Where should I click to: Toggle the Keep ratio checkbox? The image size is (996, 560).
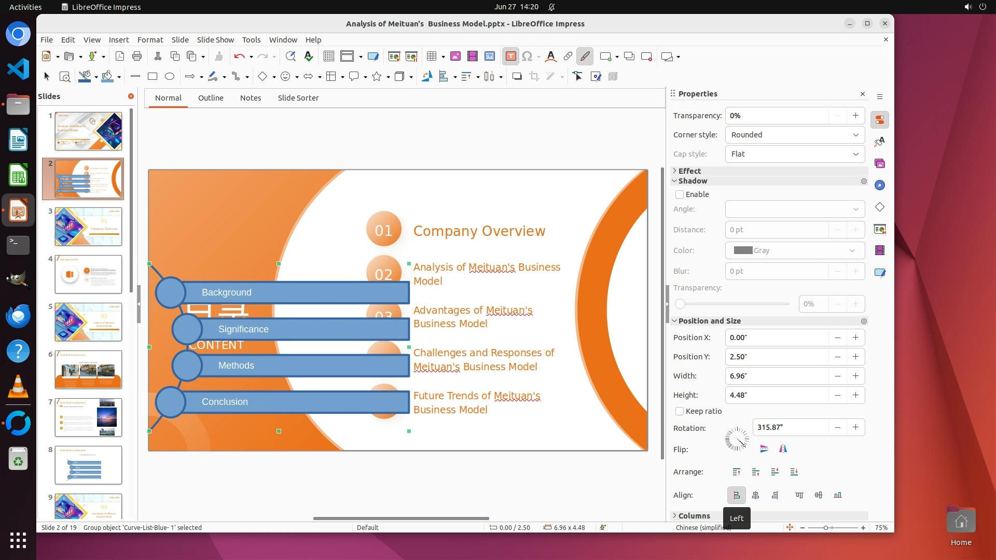pos(680,411)
